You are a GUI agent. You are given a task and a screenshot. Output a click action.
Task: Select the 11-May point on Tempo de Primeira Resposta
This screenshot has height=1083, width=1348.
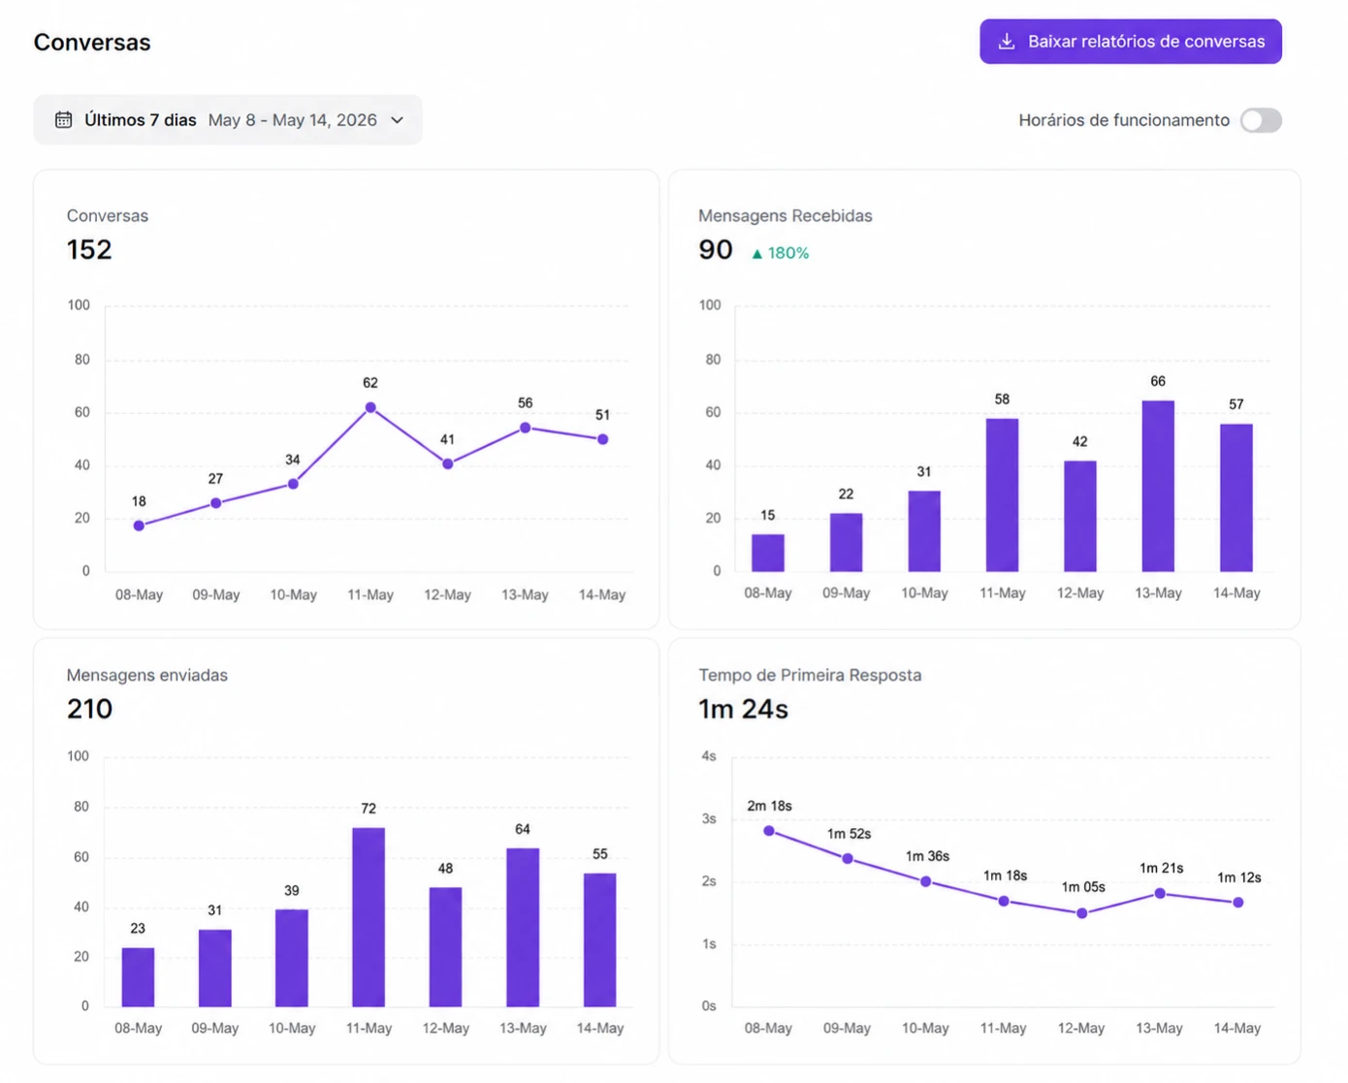[1004, 902]
